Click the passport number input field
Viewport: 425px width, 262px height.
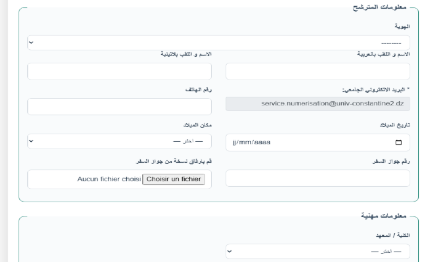(x=317, y=178)
